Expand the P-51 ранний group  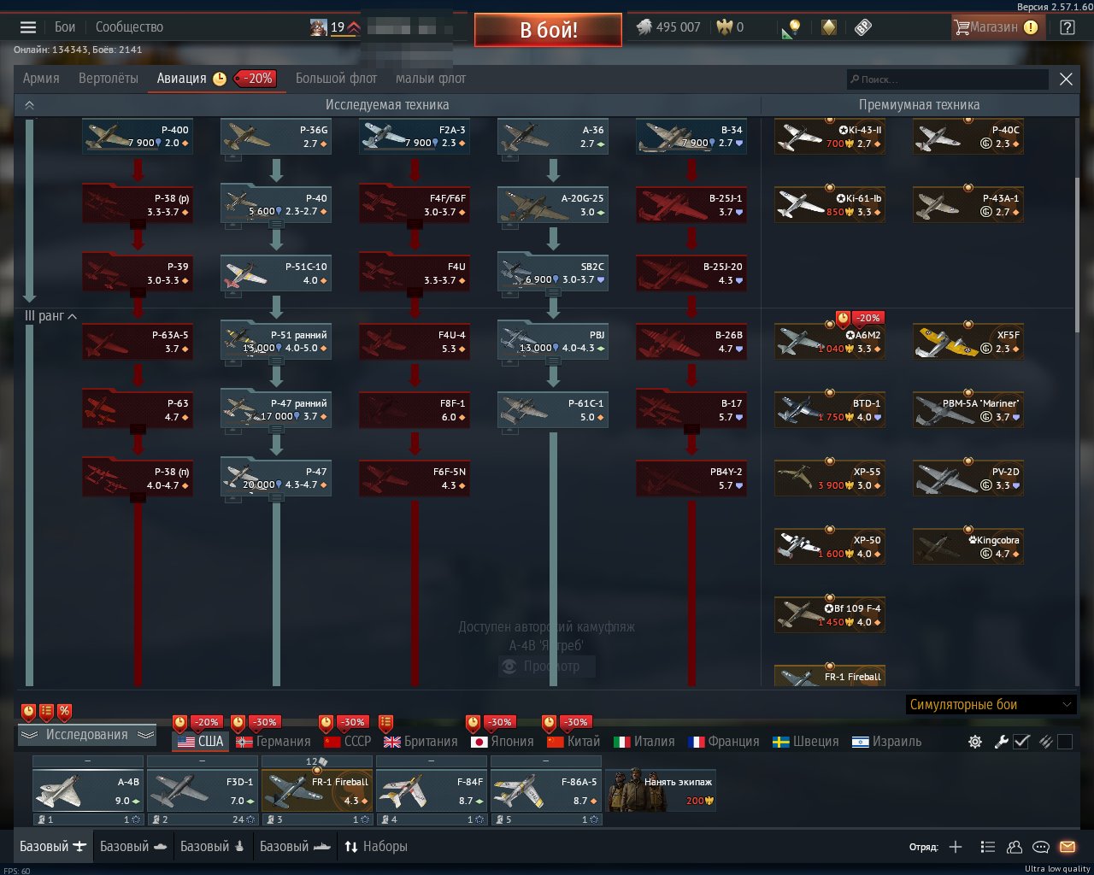tap(276, 361)
